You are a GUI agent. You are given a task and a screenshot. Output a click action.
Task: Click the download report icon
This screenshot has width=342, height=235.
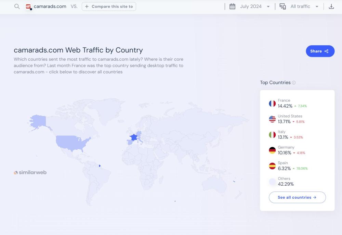click(x=331, y=7)
